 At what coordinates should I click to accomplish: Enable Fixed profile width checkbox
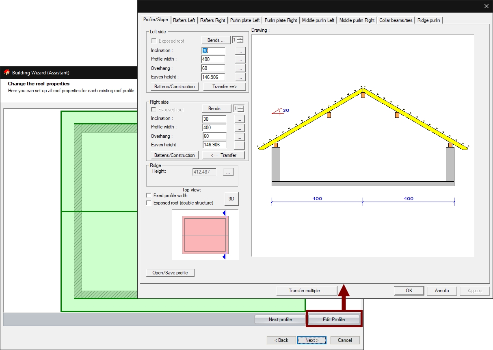click(149, 196)
